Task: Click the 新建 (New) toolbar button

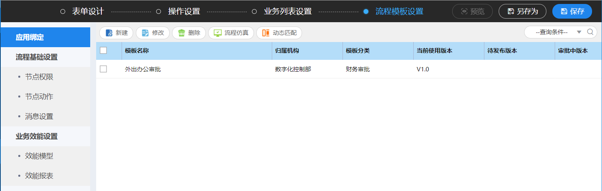Action: pyautogui.click(x=116, y=33)
